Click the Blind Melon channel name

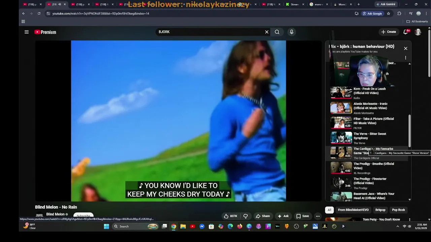click(x=55, y=214)
